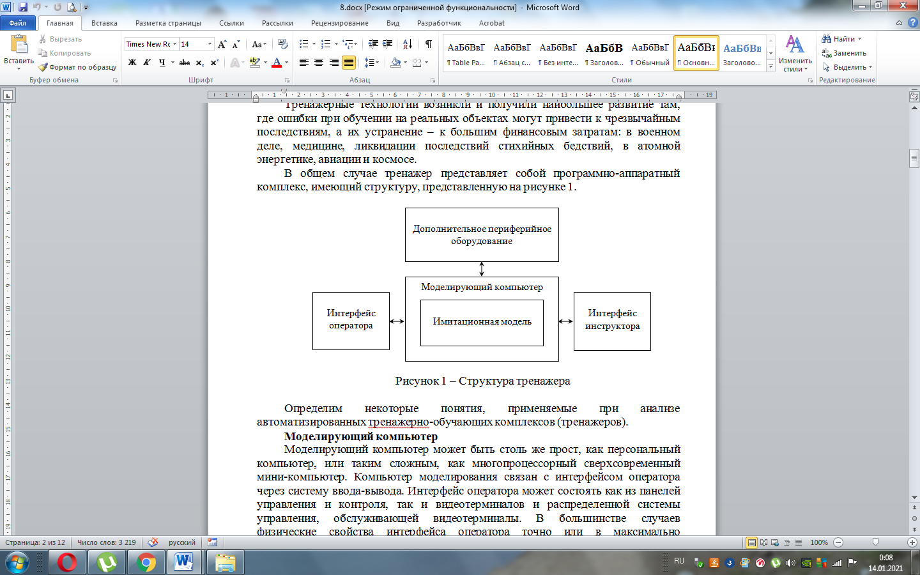Open the font name dropdown (Times New Roman)
920x575 pixels.
pyautogui.click(x=174, y=44)
